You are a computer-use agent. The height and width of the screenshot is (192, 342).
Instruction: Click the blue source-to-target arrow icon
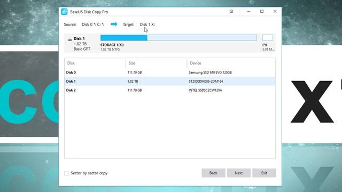114,24
